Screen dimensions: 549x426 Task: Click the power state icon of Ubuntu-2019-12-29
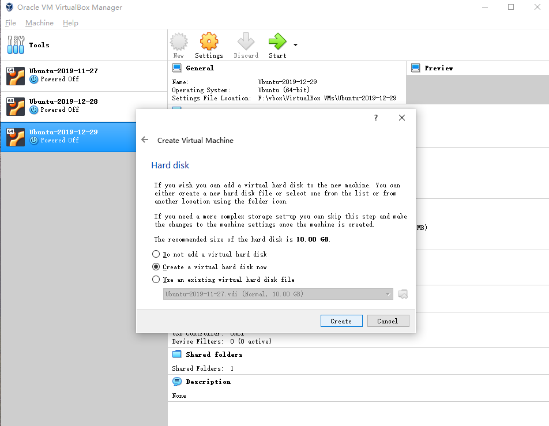(33, 140)
